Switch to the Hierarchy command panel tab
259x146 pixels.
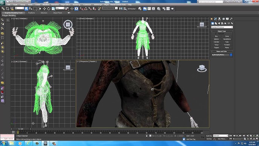pos(219,19)
